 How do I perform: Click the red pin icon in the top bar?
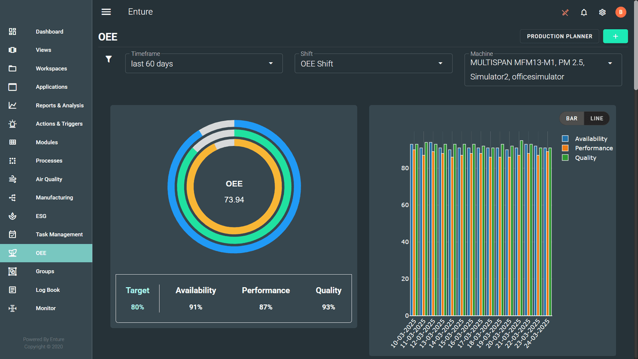565,12
